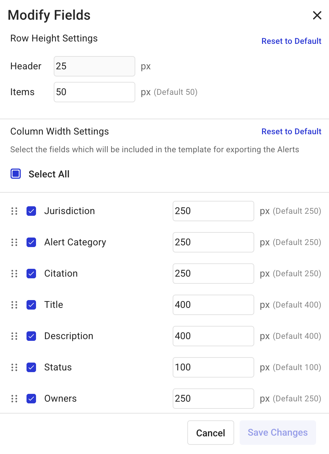Focus the Header row height field
This screenshot has width=329, height=454.
tap(94, 66)
